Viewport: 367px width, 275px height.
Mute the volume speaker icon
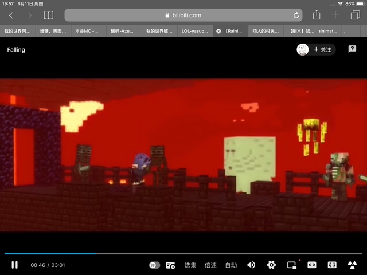coord(251,265)
